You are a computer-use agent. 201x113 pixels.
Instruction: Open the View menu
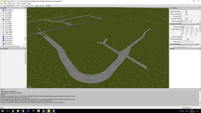tap(14, 4)
